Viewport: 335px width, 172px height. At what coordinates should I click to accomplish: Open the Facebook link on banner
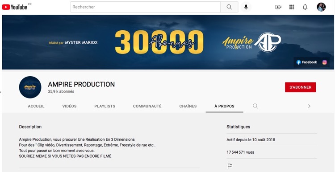(x=306, y=62)
